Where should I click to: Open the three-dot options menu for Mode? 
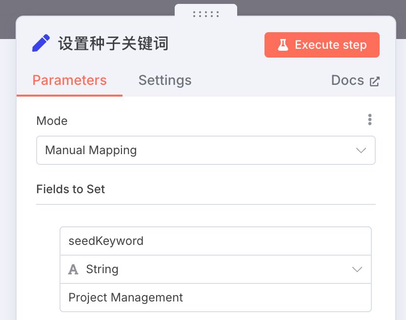click(x=369, y=120)
